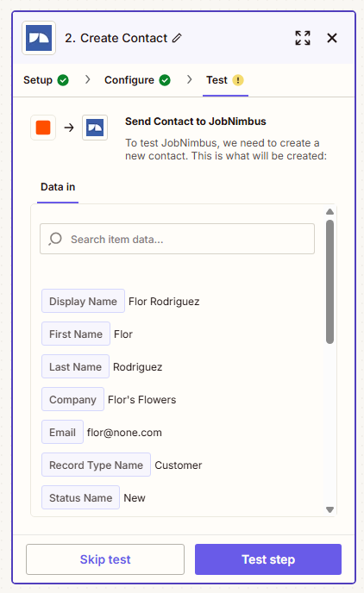Click the scroll up arrow in data list

(330, 212)
